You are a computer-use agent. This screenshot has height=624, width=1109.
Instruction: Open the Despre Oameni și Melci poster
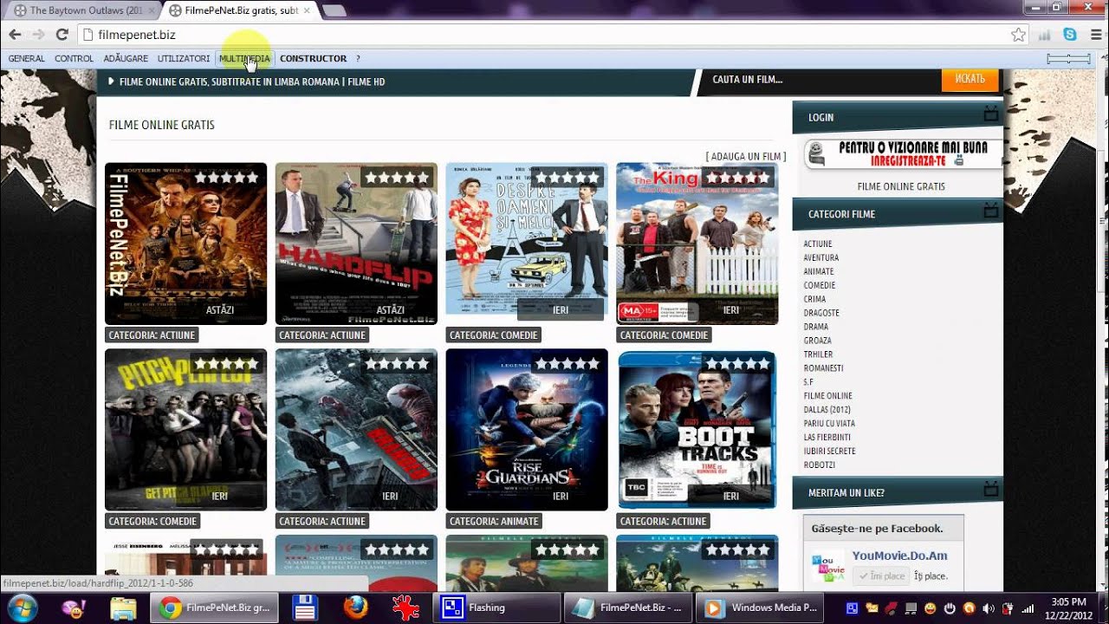(x=527, y=238)
